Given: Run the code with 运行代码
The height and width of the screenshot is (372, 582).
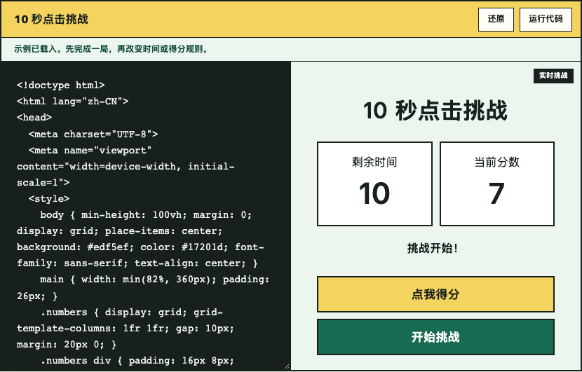Looking at the screenshot, I should (x=546, y=20).
